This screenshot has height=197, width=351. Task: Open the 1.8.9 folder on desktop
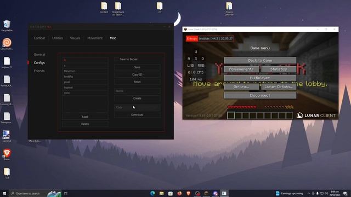[7, 173]
